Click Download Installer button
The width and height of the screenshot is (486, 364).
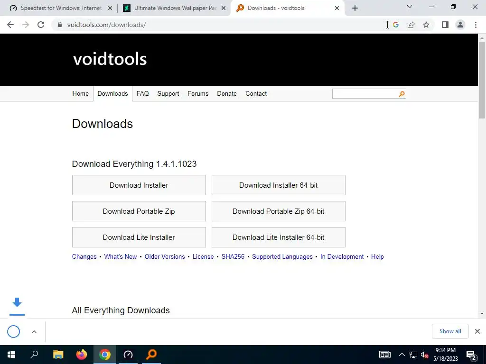[x=139, y=185]
